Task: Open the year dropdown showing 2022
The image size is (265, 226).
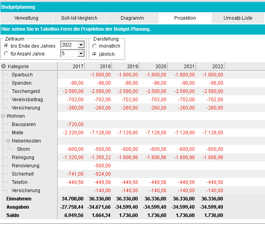Action: pos(81,45)
